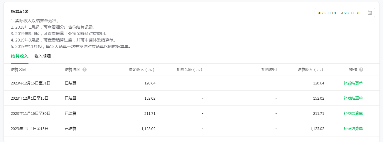Image resolution: width=383 pixels, height=142 pixels.
Task: Click 已结算 status in 2023年12月1日至15日 row
Action: 70,98
